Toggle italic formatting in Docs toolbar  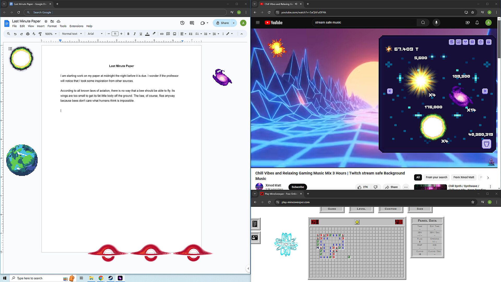coord(135,34)
